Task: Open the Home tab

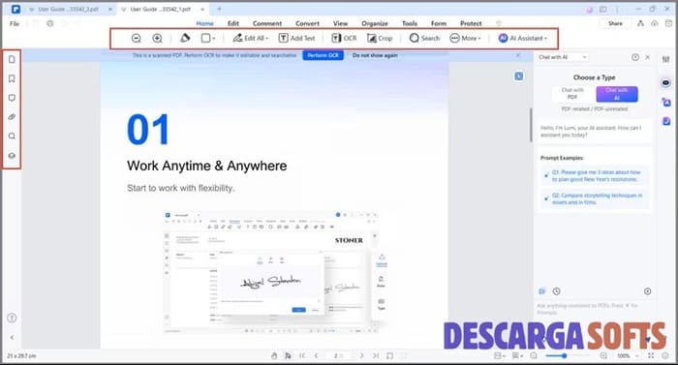Action: (x=205, y=23)
